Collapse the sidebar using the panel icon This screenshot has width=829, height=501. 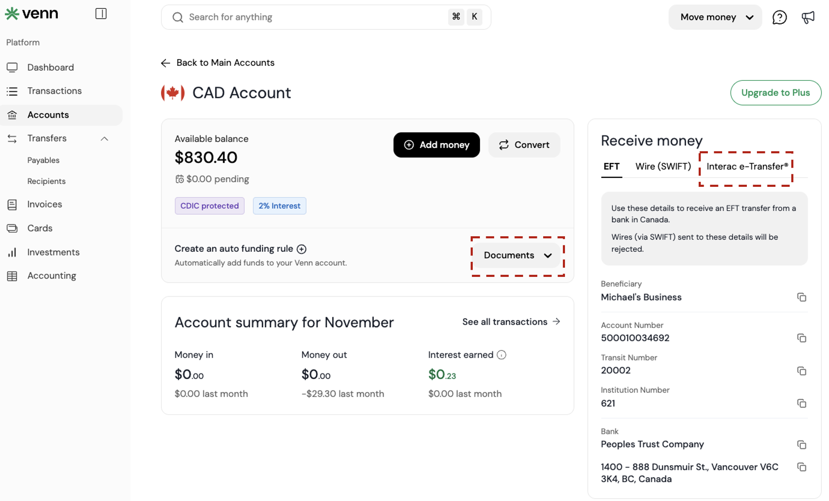(x=101, y=14)
